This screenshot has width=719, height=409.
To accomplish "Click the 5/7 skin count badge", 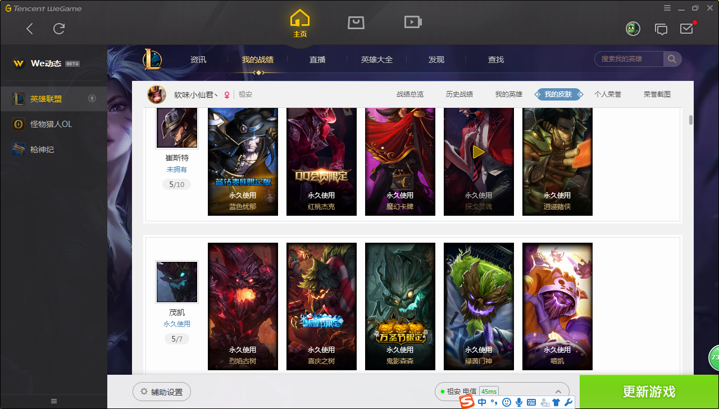I will 177,339.
